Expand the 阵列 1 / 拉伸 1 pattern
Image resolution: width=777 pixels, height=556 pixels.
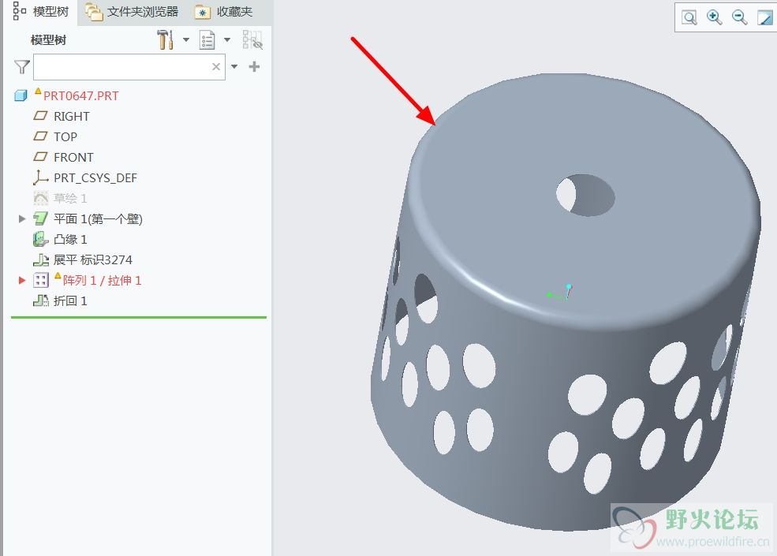tap(22, 281)
